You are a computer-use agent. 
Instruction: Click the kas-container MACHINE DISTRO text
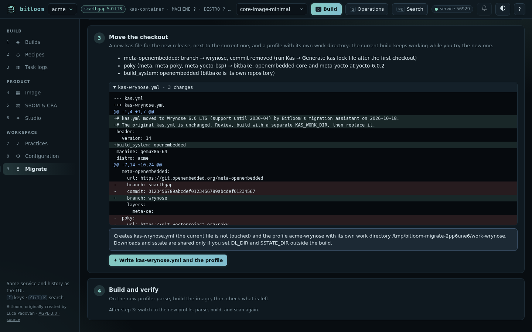pos(180,9)
